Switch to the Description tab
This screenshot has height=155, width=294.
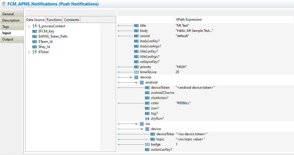coord(12,20)
